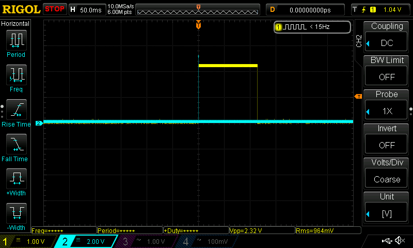Click the yellow channel 1 pulse trace
This screenshot has height=248, width=413.
tap(228, 66)
